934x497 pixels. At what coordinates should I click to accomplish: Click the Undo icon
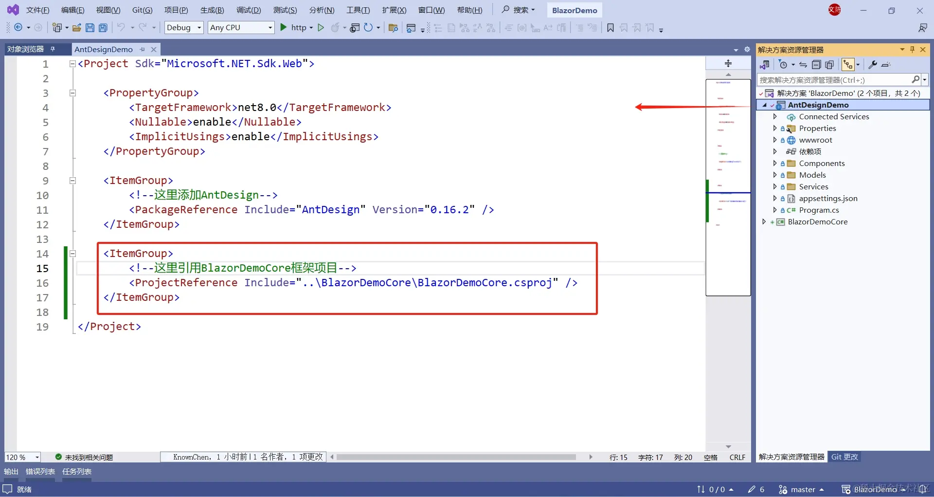(x=121, y=28)
